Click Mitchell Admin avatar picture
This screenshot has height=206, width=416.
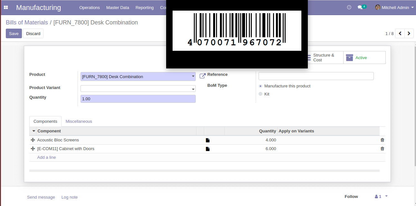coord(378,7)
